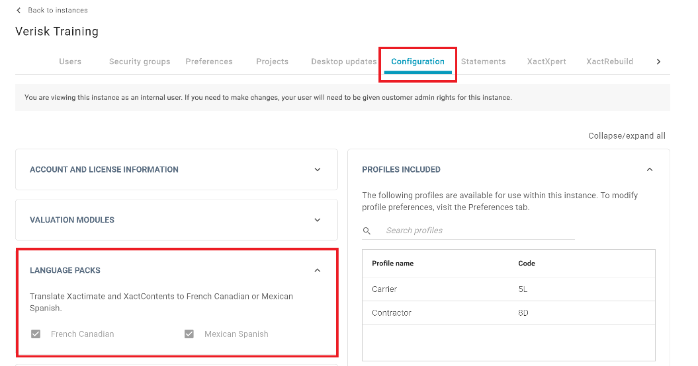Click the back arrow icon next to Back to instances
The height and width of the screenshot is (366, 698).
[19, 10]
